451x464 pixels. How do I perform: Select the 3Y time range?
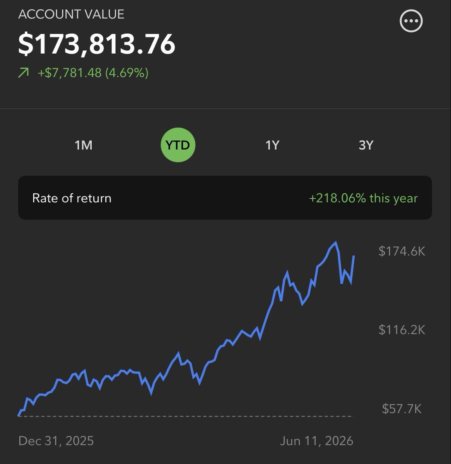[366, 145]
